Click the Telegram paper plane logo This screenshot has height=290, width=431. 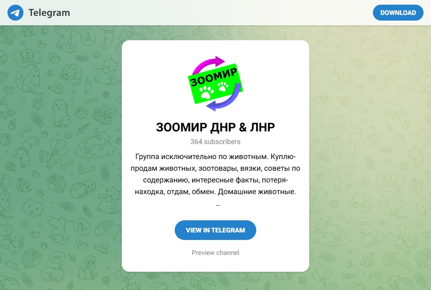15,13
